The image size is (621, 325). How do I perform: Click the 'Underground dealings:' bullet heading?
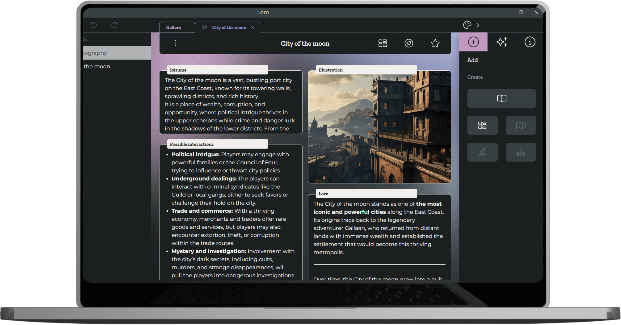(x=204, y=178)
